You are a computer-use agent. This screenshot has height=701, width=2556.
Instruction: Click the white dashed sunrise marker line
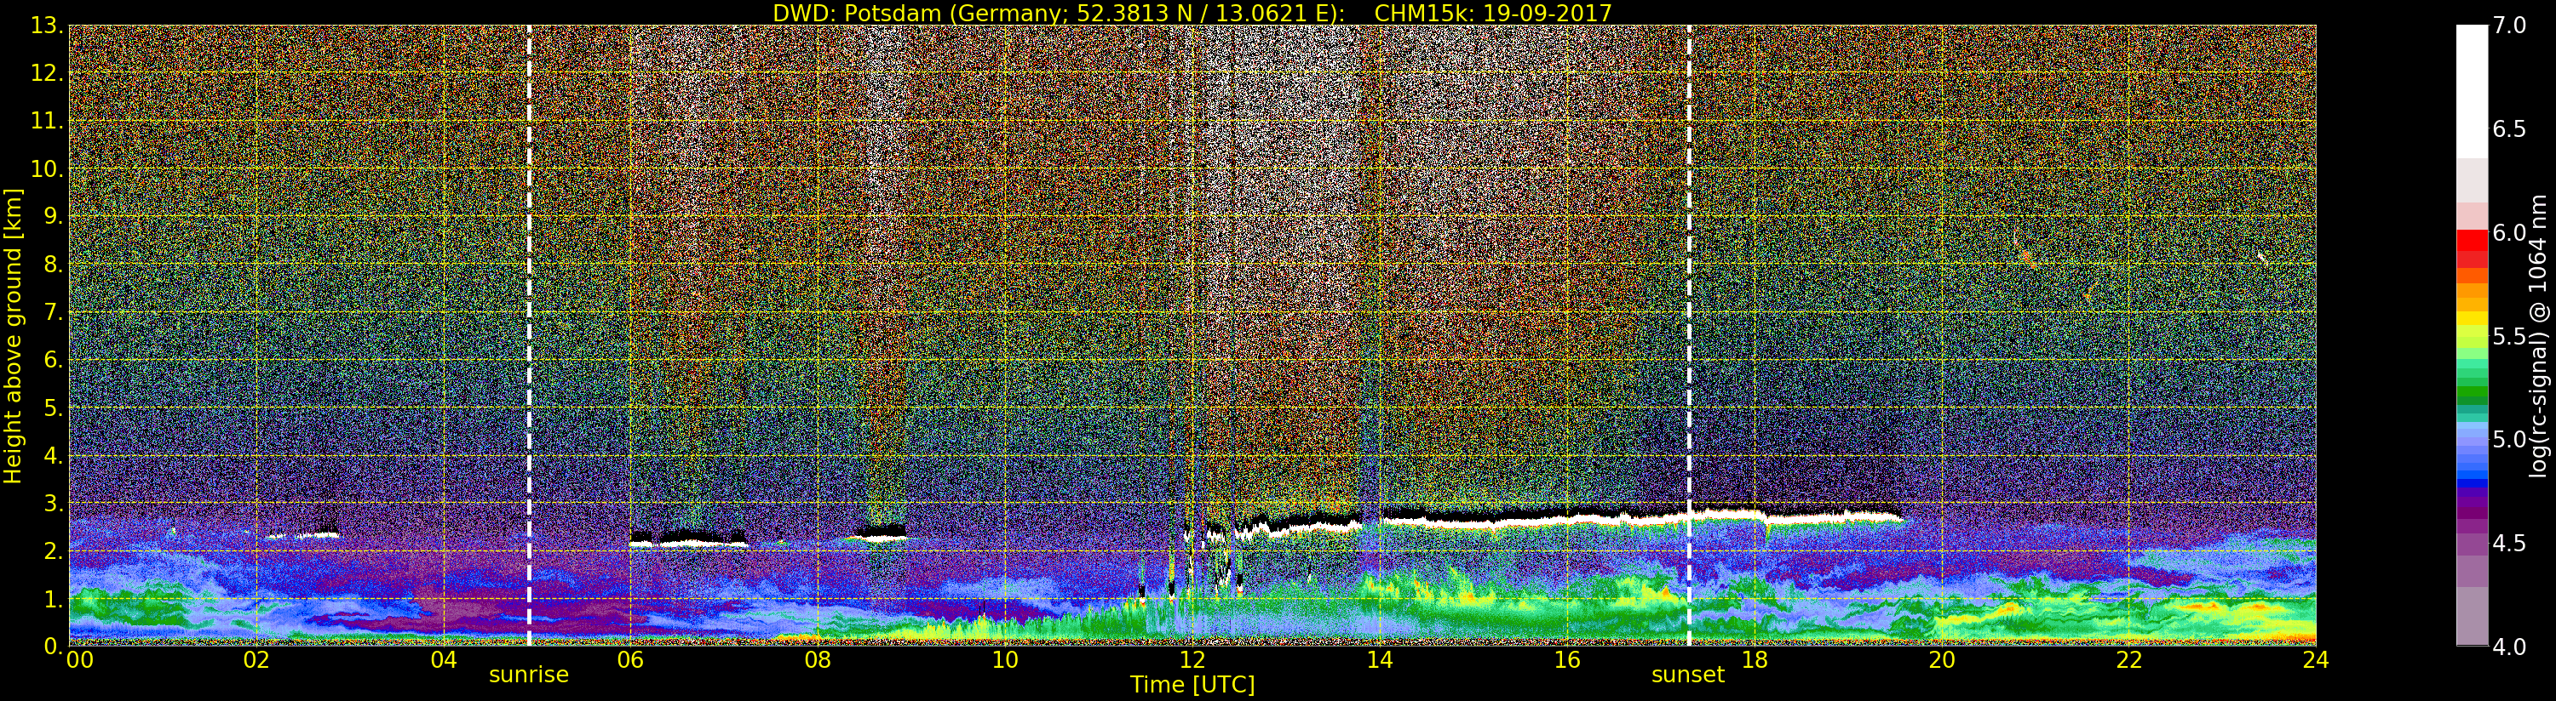click(x=529, y=335)
